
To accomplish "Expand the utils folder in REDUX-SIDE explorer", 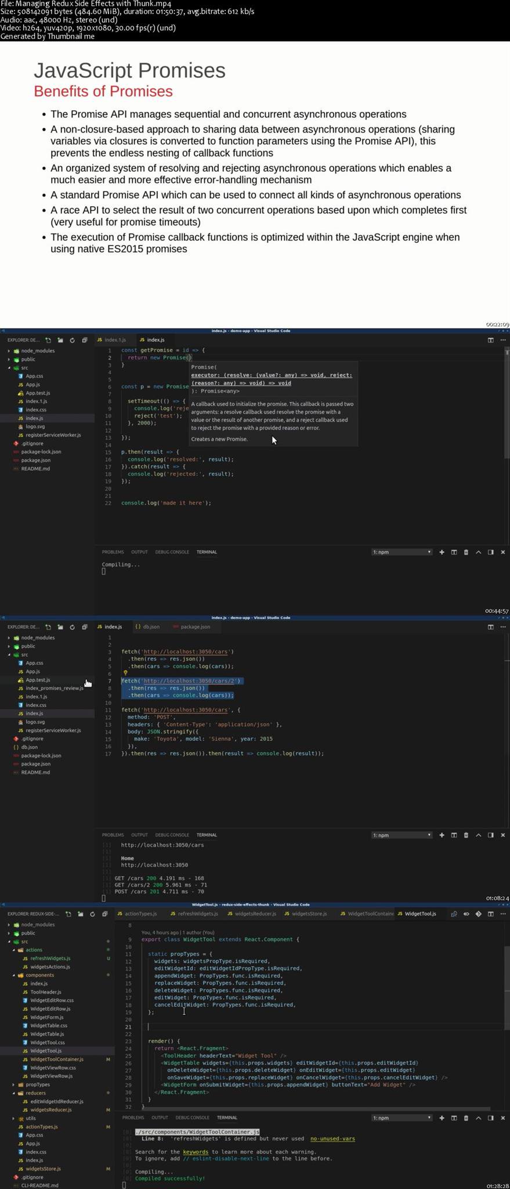I will point(13,1118).
